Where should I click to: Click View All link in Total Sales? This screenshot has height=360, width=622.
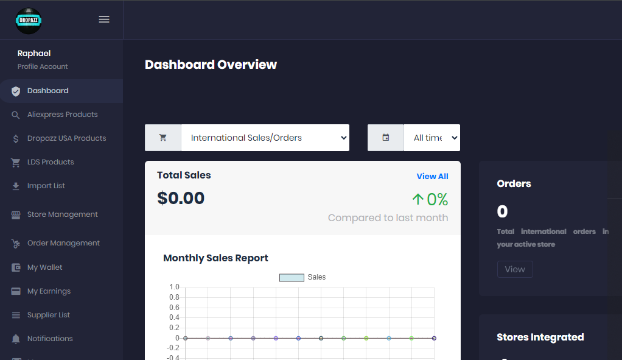pos(432,177)
